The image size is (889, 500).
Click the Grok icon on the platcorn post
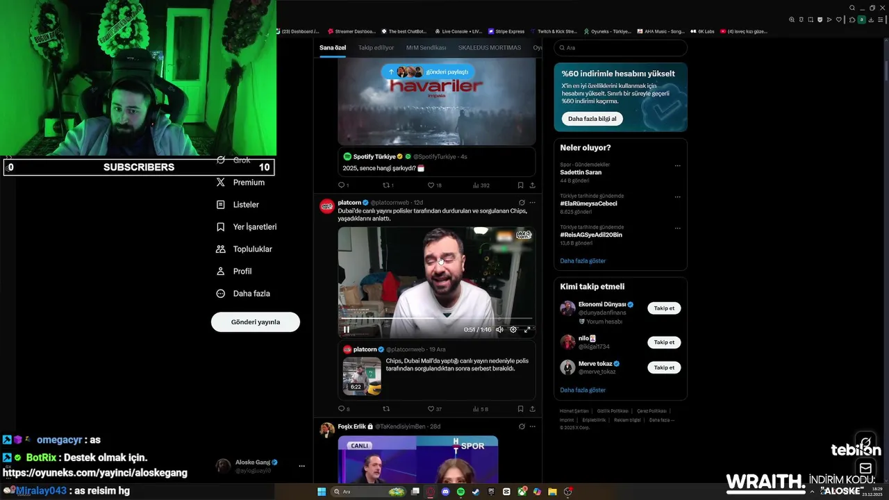pyautogui.click(x=522, y=203)
